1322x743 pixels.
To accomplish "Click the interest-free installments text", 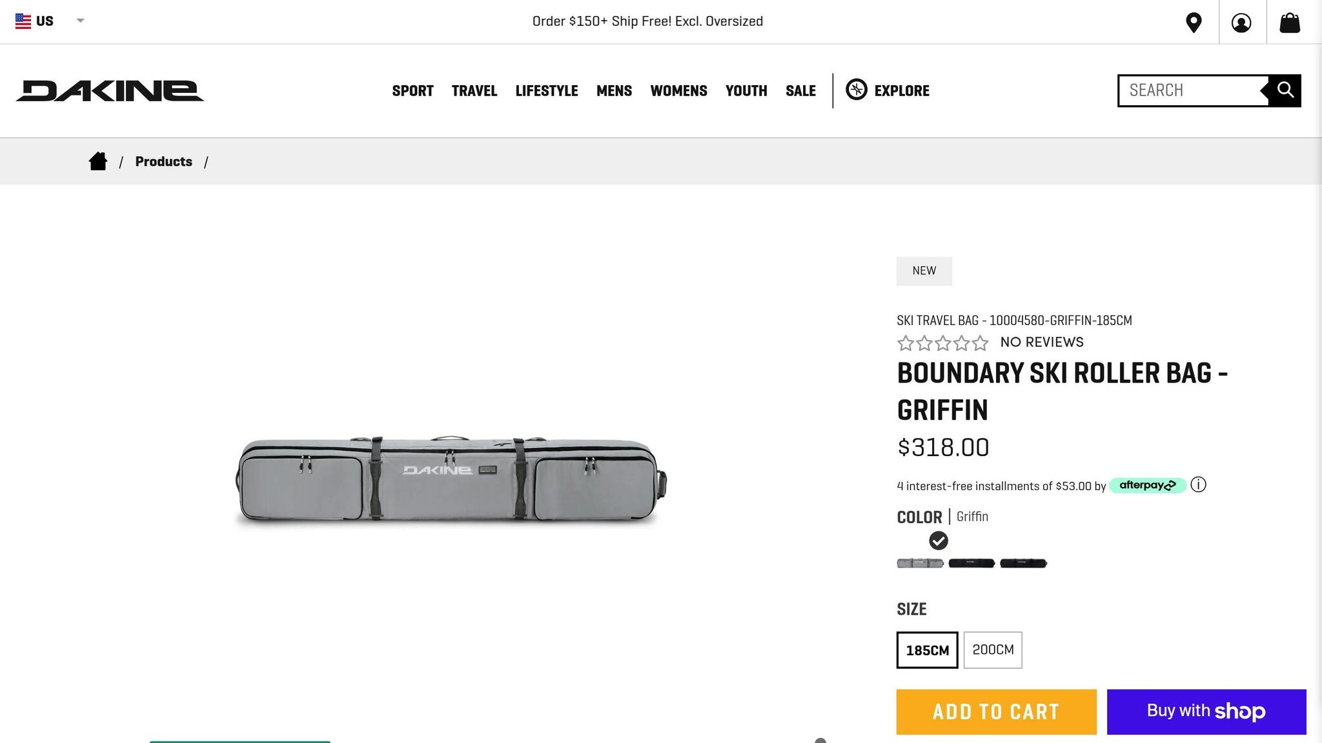I will tap(1001, 486).
